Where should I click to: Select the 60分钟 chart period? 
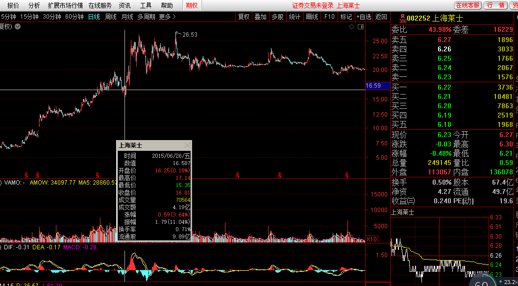pos(74,17)
